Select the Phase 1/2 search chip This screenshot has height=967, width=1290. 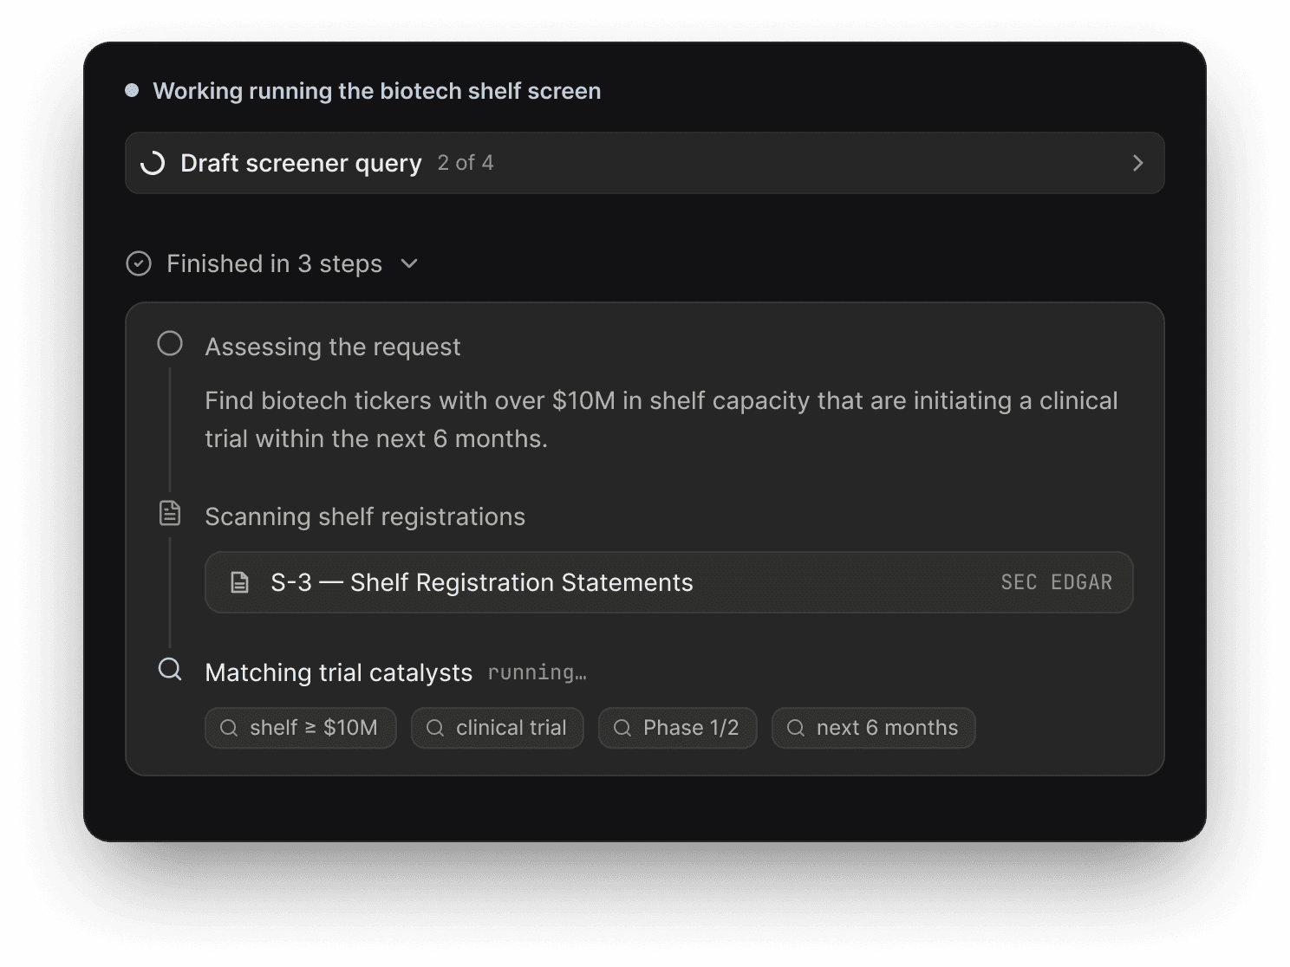click(678, 728)
